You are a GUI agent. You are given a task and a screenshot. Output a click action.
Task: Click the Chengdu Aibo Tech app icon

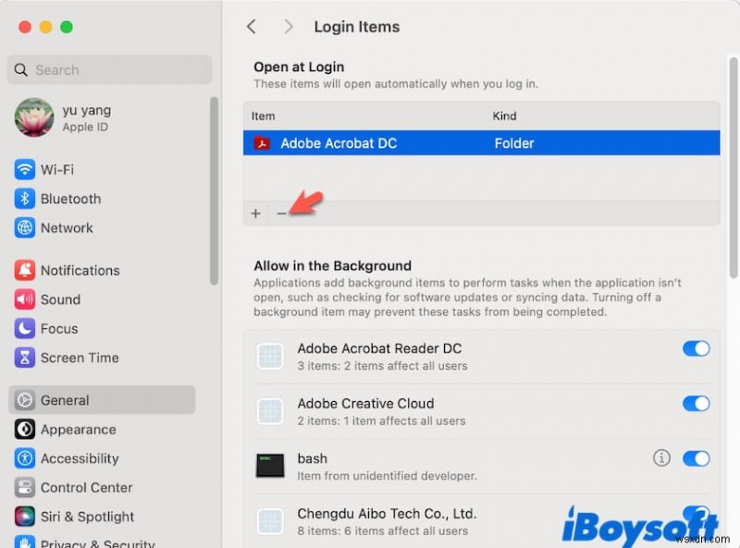tap(270, 521)
